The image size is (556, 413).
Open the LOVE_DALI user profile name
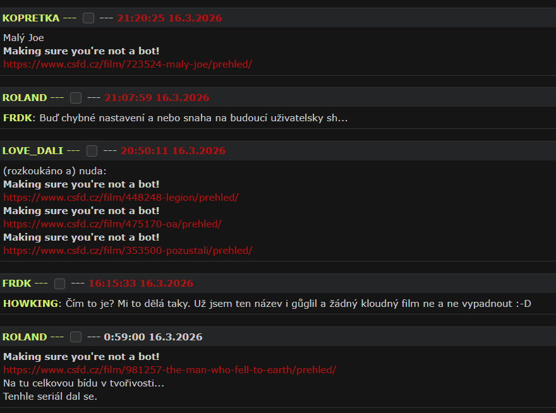(33, 151)
